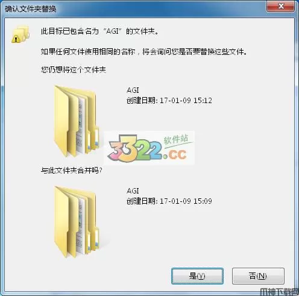The height and width of the screenshot is (296, 299).
Task: Click the yellow warning triangle badge
Action: pyautogui.click(x=16, y=38)
